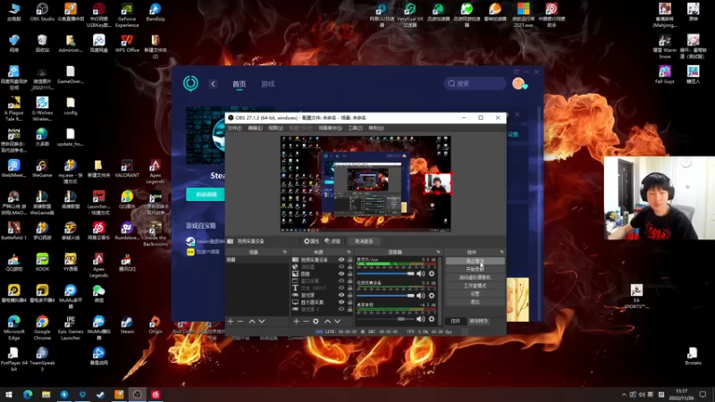Open 设置 from OBS controls

click(475, 294)
